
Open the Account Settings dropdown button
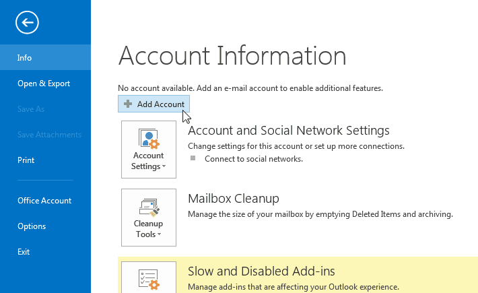click(x=149, y=150)
